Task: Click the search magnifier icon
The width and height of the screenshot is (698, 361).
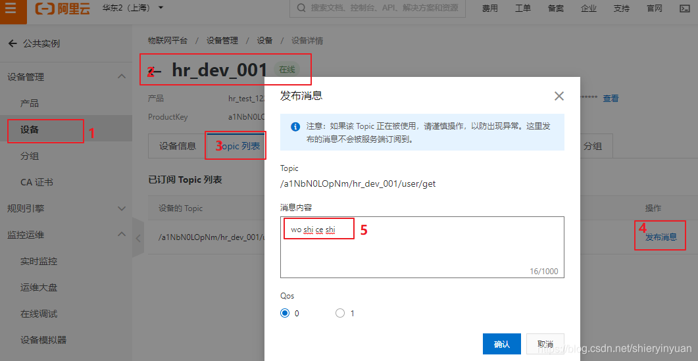Action: click(x=301, y=8)
